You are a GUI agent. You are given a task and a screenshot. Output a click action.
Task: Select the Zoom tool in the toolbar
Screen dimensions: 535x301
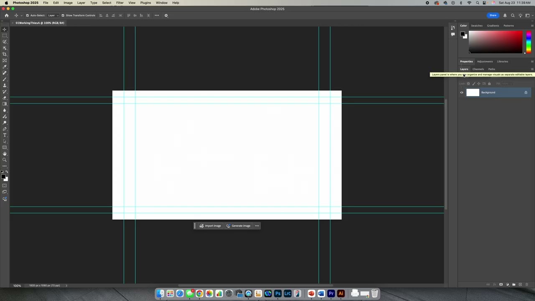pyautogui.click(x=5, y=160)
